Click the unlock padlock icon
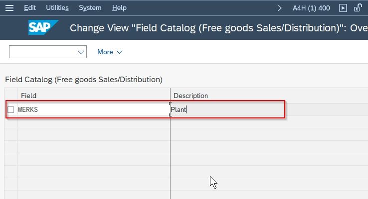Screen dimensions: 368x199 358,8
